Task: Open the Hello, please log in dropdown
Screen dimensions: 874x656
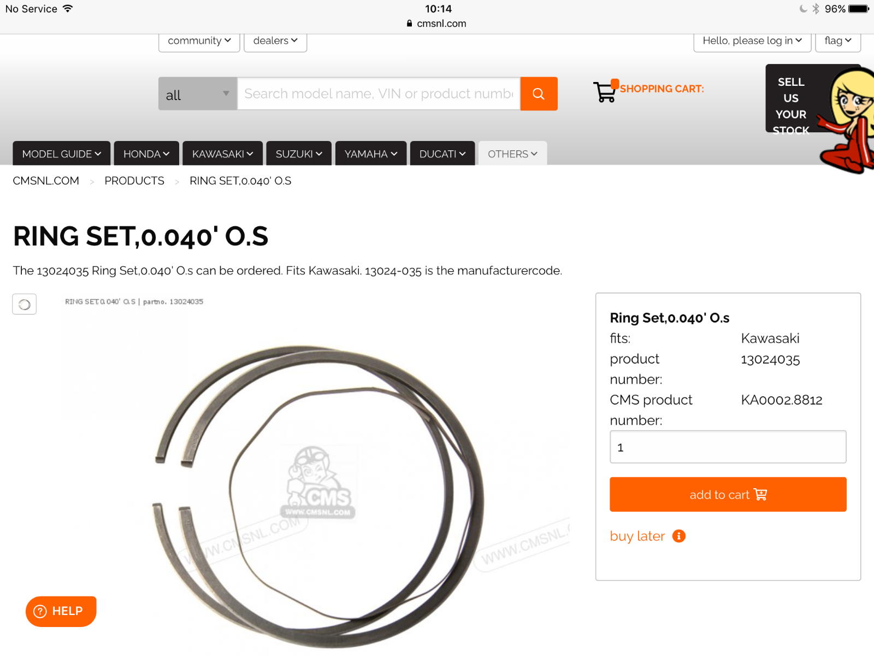Action: (x=752, y=41)
